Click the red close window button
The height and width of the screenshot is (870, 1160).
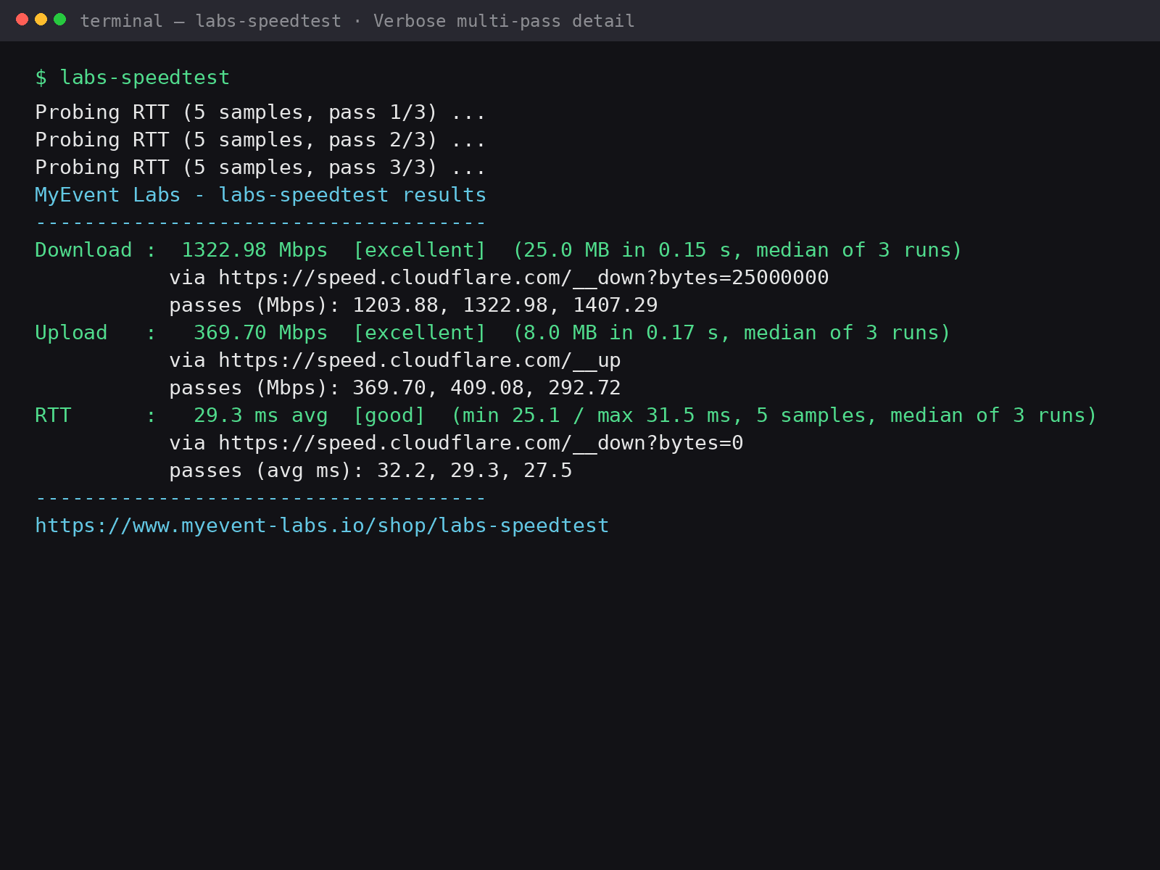[22, 20]
